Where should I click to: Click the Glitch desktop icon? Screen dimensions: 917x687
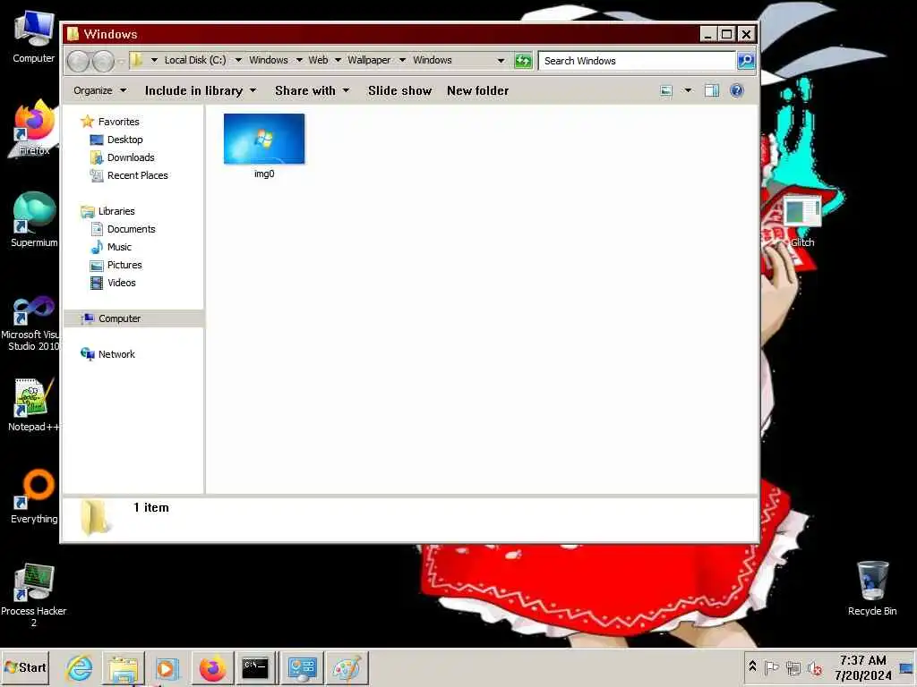point(802,221)
